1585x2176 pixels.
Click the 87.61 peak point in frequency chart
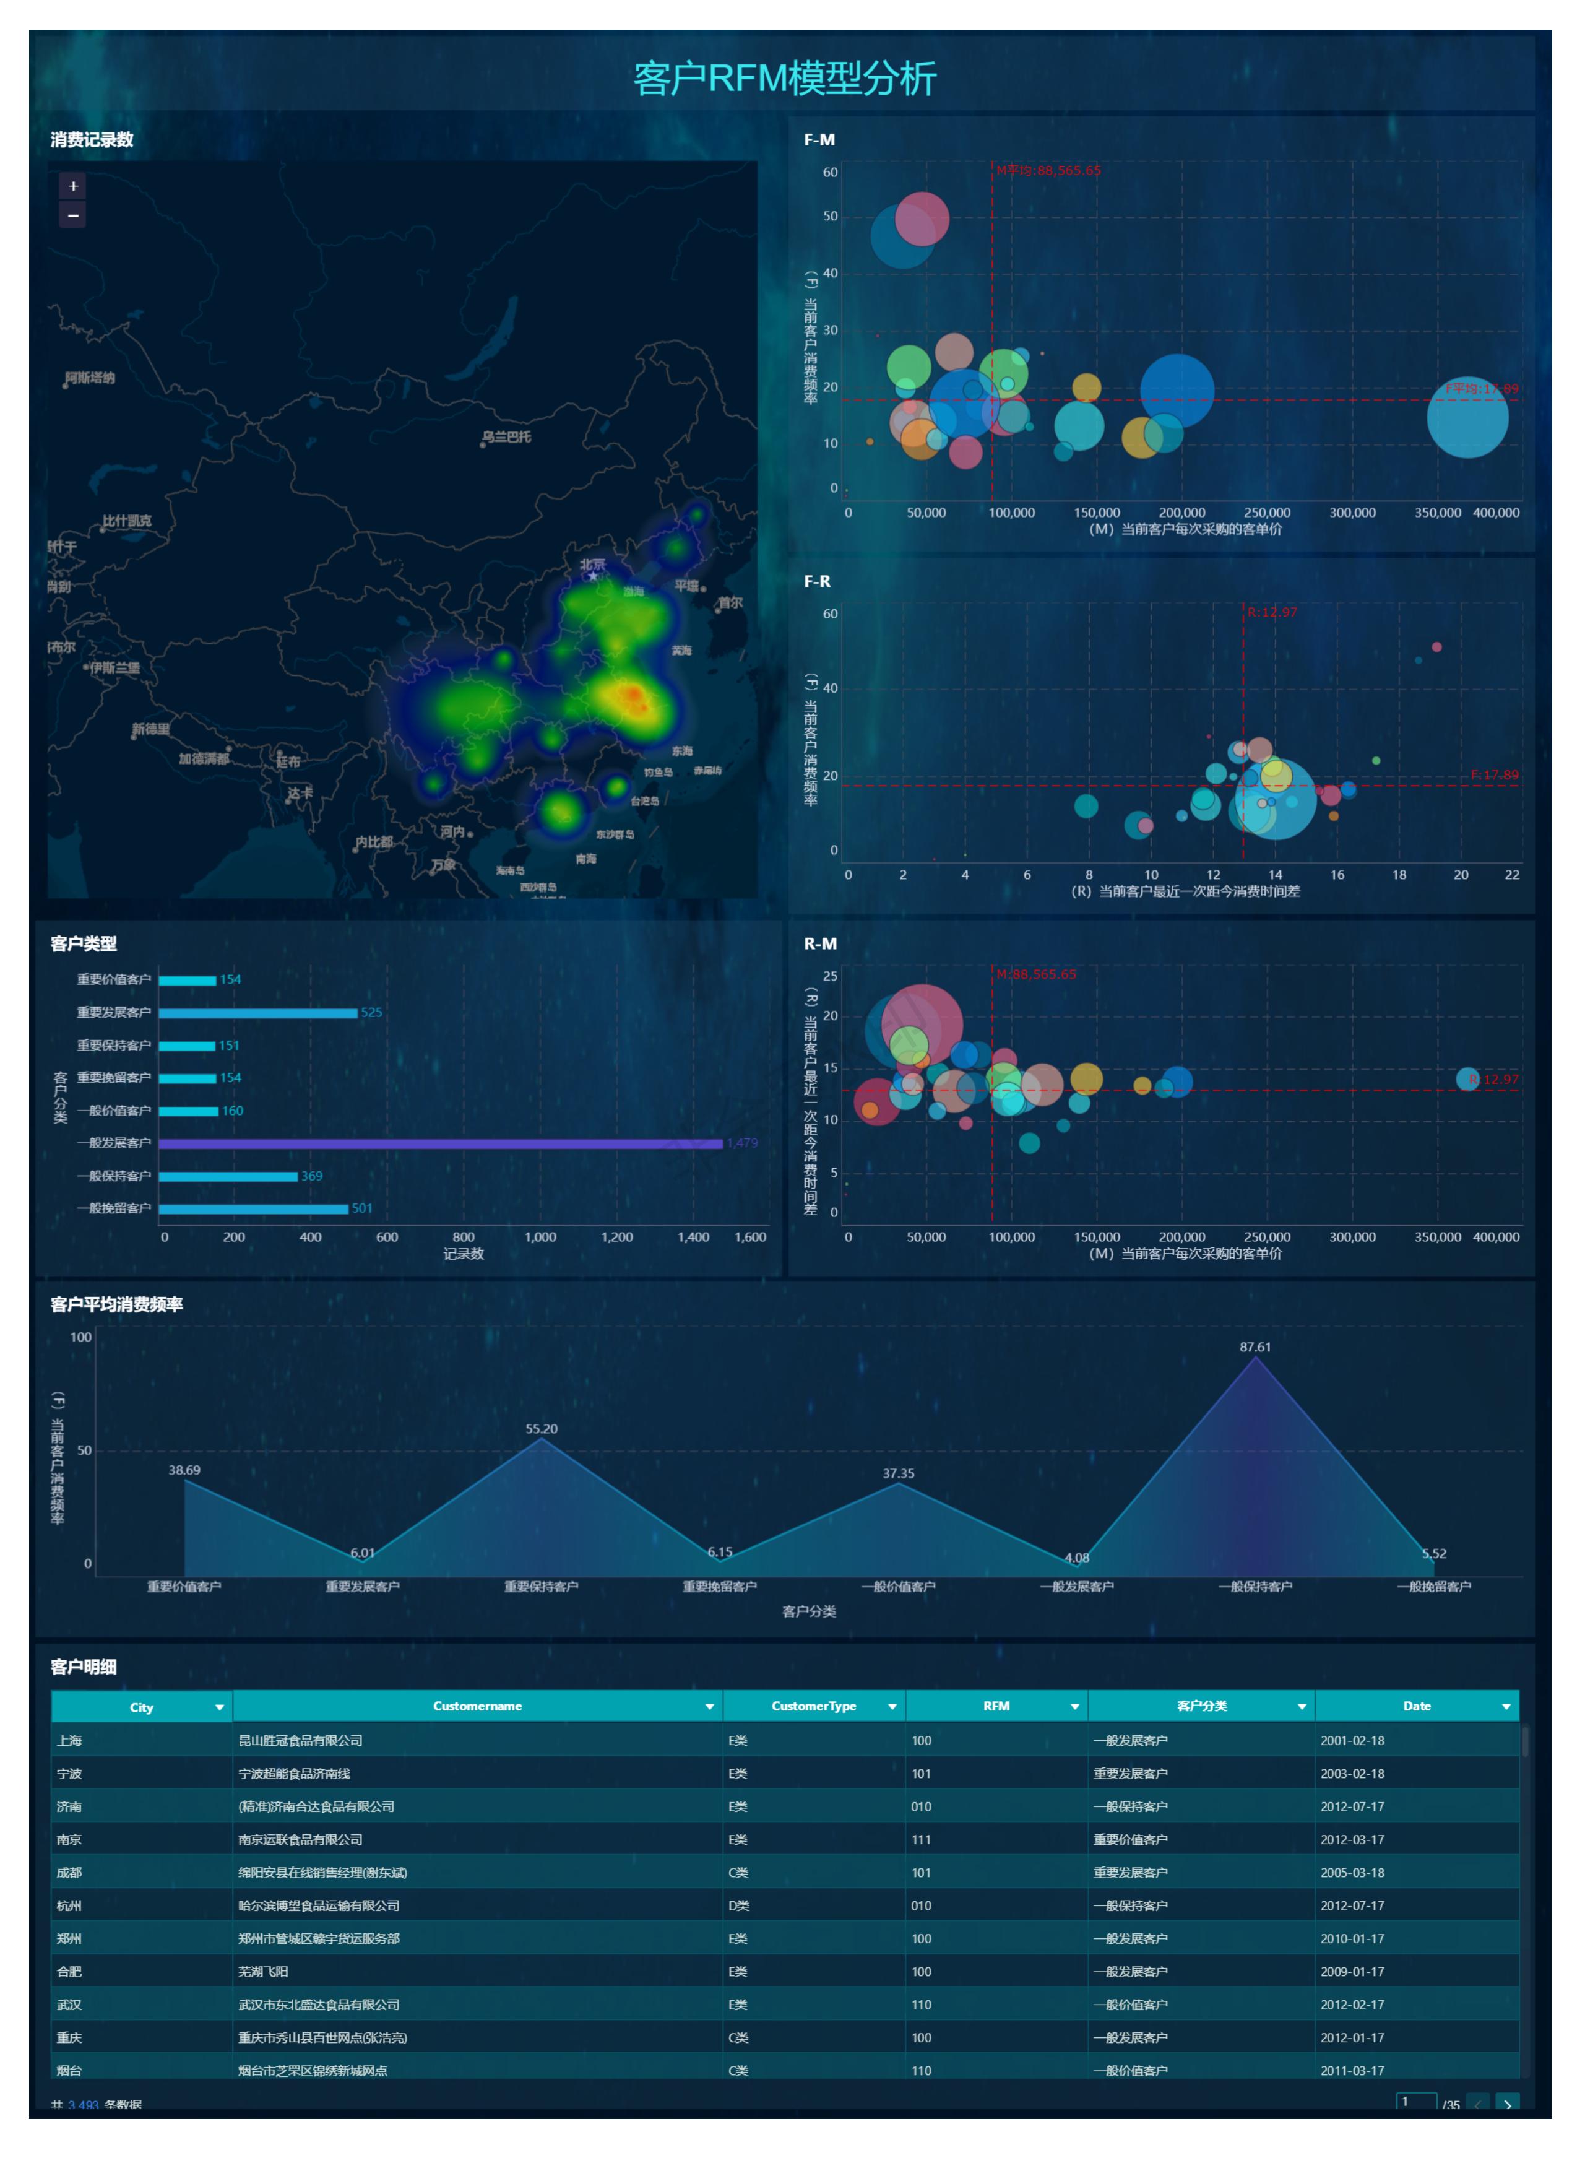(1255, 1358)
